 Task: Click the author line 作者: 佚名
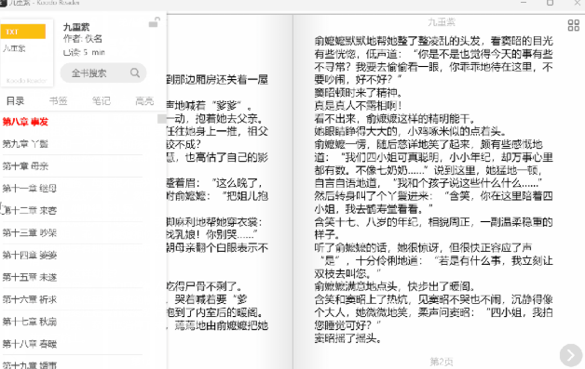click(83, 39)
